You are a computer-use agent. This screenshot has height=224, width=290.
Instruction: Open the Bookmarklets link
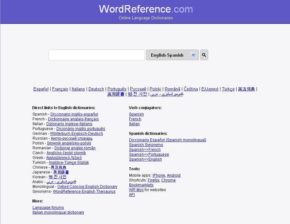(141, 185)
